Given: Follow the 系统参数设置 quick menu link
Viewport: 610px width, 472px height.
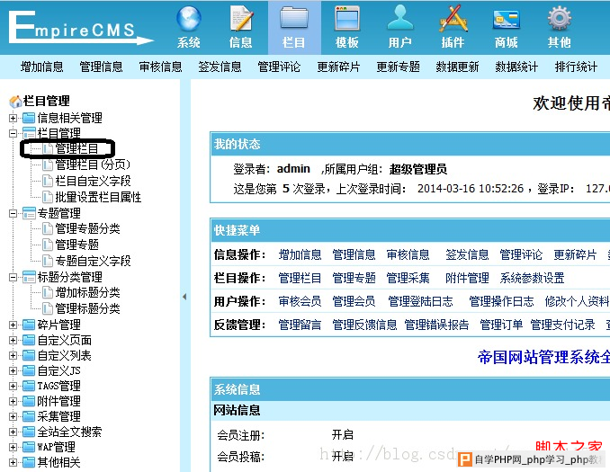Looking at the screenshot, I should coord(533,278).
